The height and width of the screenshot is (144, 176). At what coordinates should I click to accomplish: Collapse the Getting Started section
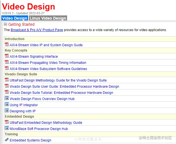tap(5, 24)
